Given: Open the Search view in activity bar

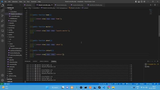Looking at the screenshot, I should point(2,10).
